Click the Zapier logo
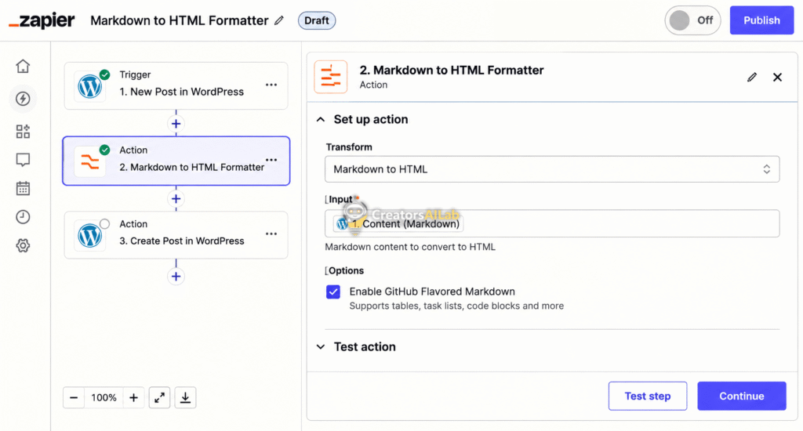The height and width of the screenshot is (431, 803). tap(42, 20)
